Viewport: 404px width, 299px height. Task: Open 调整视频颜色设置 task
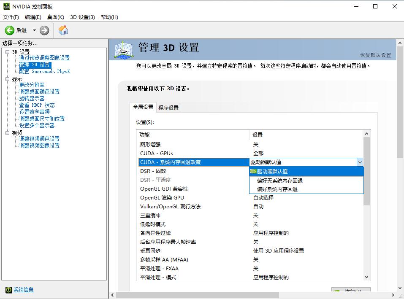(x=39, y=139)
